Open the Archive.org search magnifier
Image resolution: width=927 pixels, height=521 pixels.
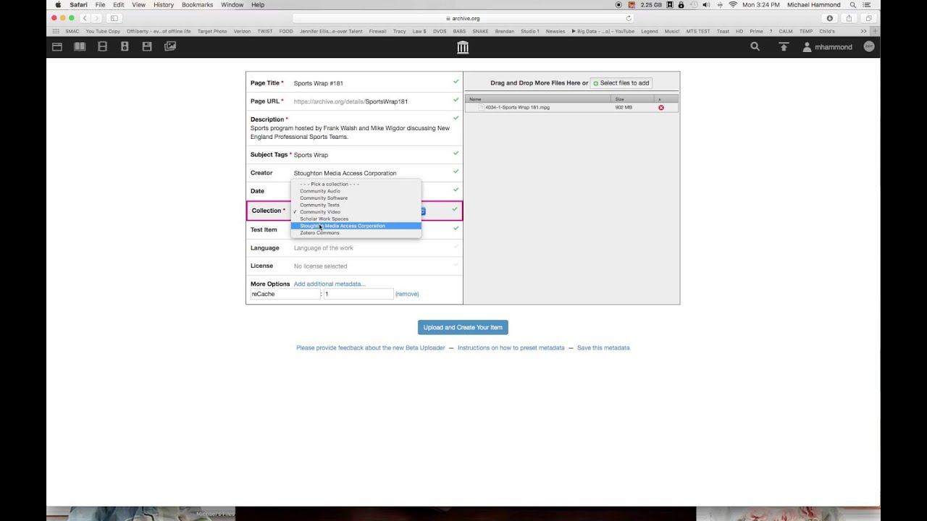click(755, 46)
